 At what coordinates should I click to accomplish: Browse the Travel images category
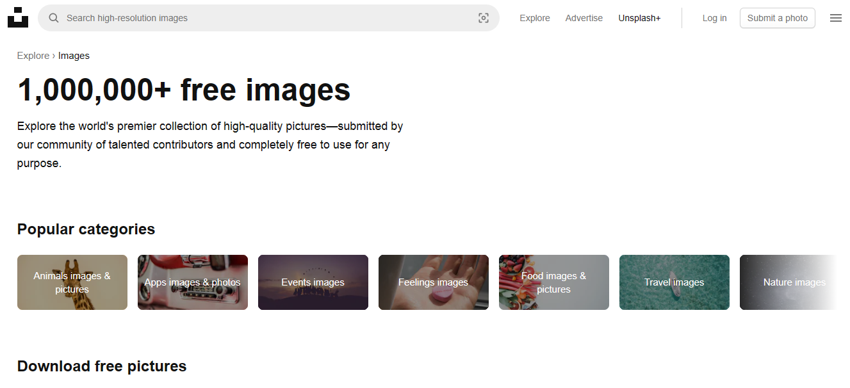[x=674, y=282]
